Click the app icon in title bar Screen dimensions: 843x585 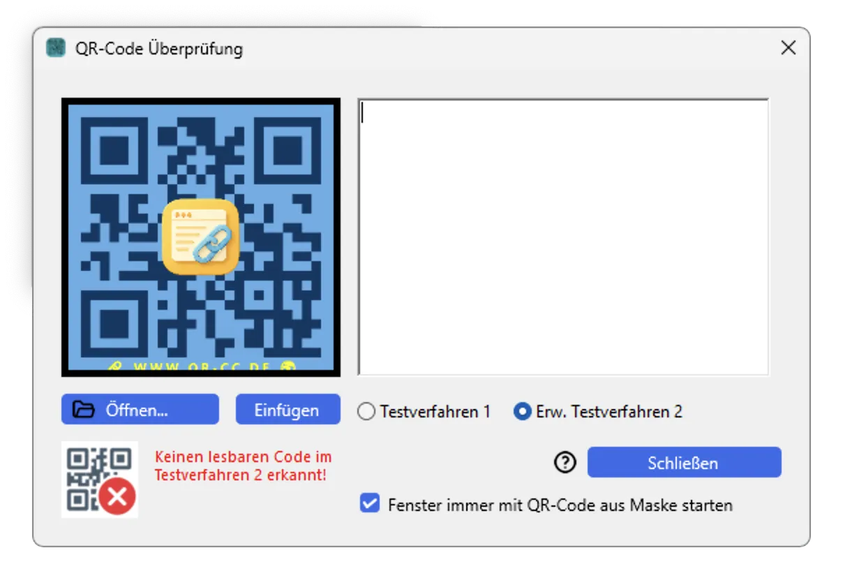pos(56,48)
